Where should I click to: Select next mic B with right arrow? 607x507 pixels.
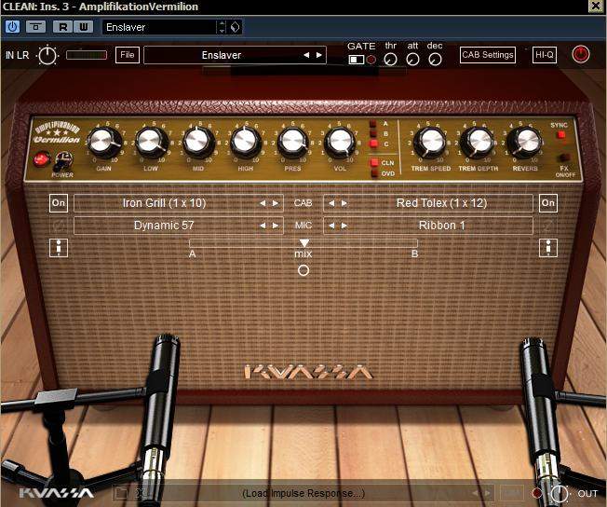(344, 226)
